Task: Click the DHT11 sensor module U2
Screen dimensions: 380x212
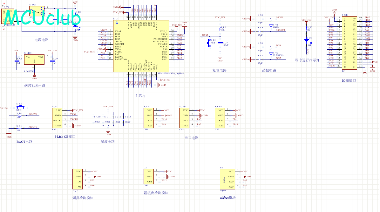Action: point(149,177)
